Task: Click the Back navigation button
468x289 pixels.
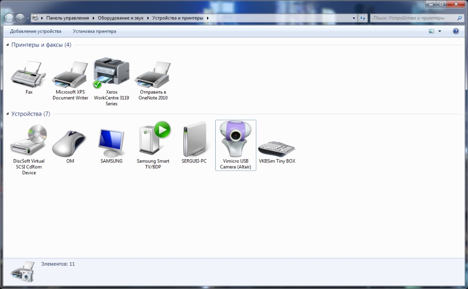Action: click(9, 18)
